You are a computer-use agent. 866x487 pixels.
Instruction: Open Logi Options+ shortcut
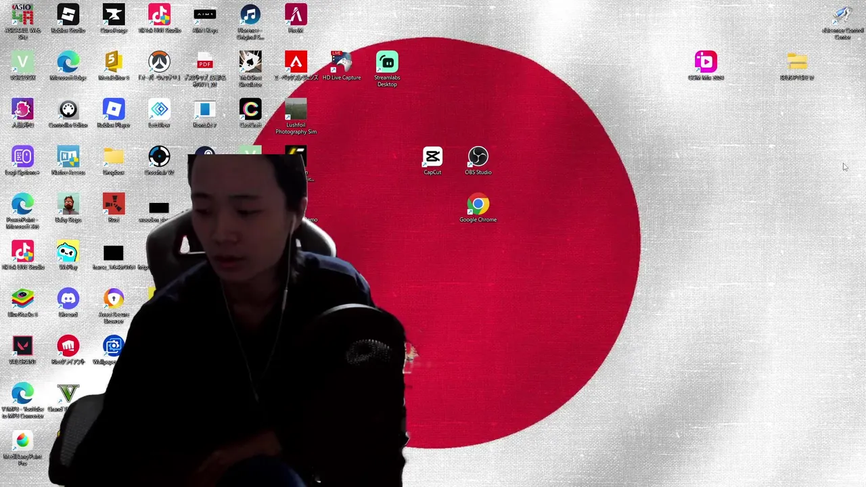[x=22, y=161]
